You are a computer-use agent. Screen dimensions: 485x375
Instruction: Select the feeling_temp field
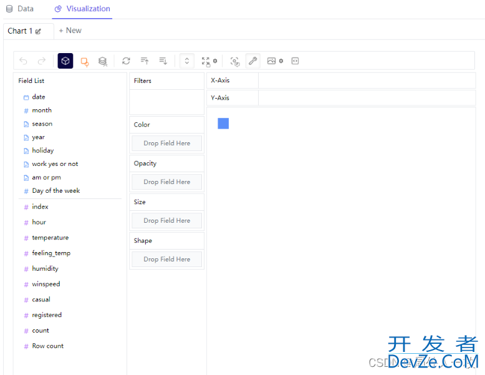click(51, 253)
